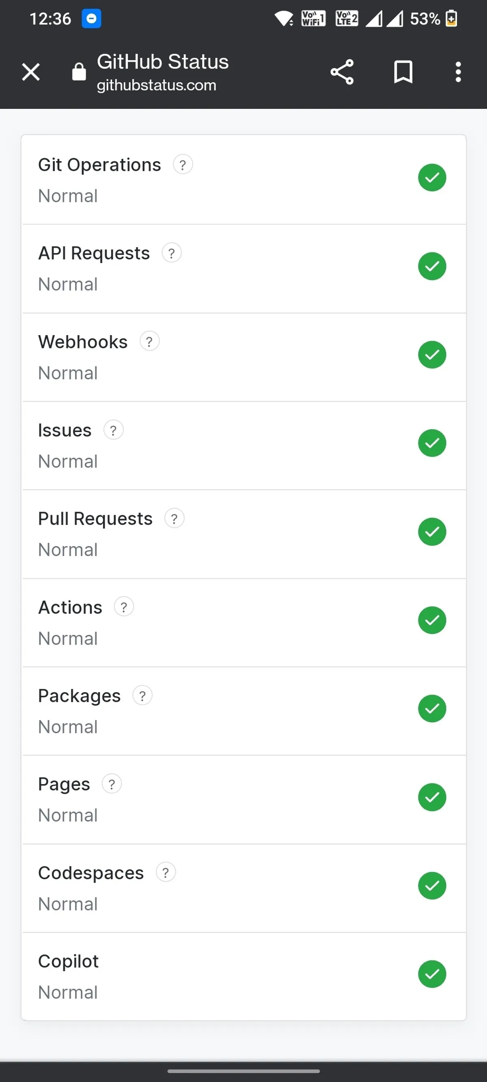Show help tooltip for Pages
The image size is (487, 1082).
coord(111,784)
